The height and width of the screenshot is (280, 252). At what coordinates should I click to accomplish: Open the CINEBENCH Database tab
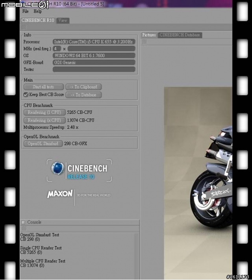click(180, 35)
